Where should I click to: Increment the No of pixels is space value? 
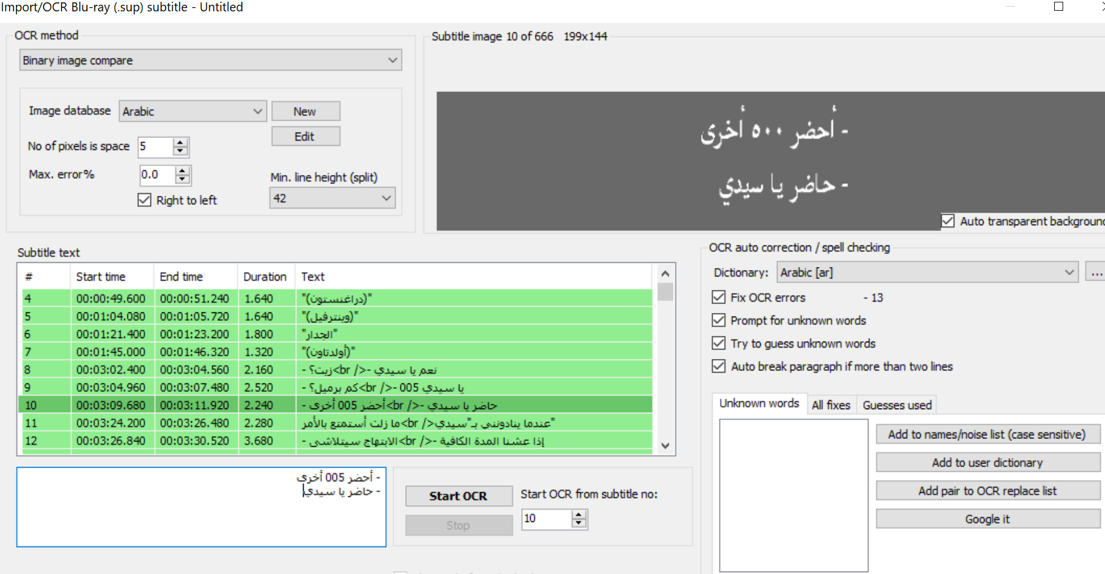pos(180,143)
